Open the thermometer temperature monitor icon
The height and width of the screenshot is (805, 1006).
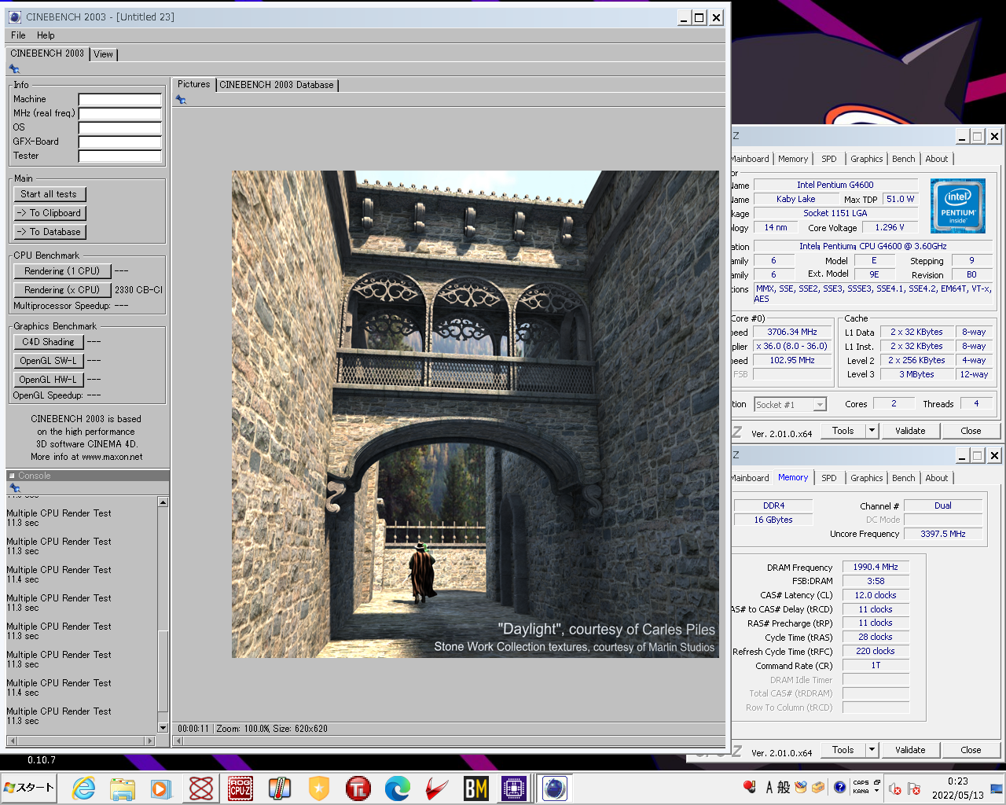pos(279,788)
